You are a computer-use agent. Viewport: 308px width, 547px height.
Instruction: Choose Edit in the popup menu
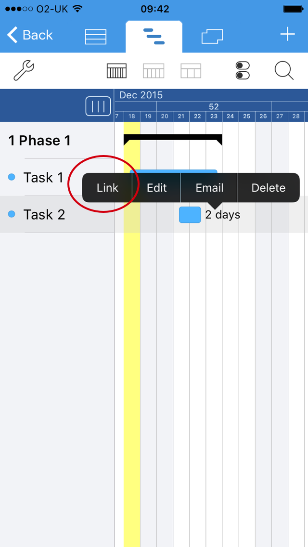click(156, 188)
